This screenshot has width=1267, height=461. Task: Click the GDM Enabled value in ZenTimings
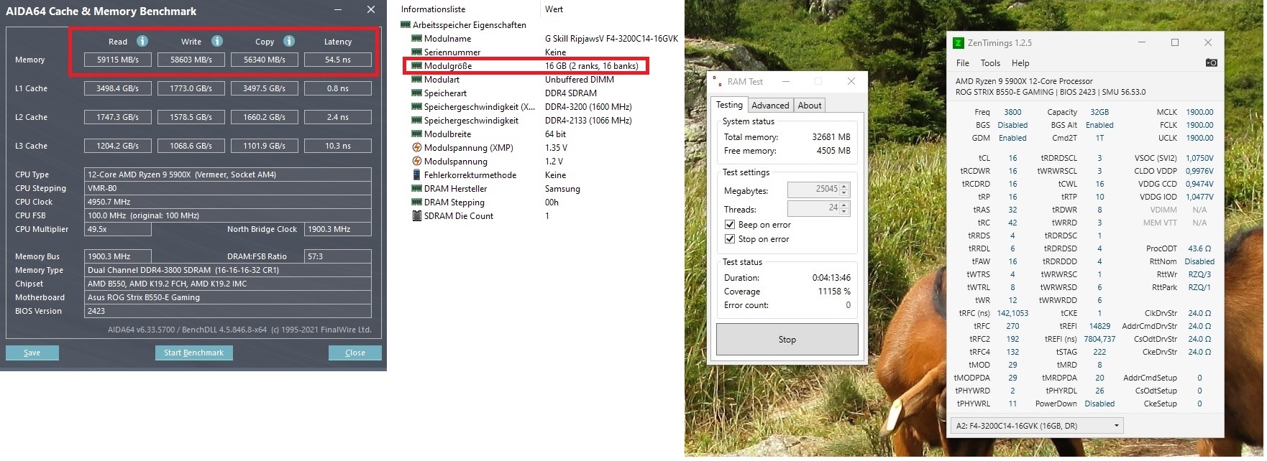tap(1012, 138)
